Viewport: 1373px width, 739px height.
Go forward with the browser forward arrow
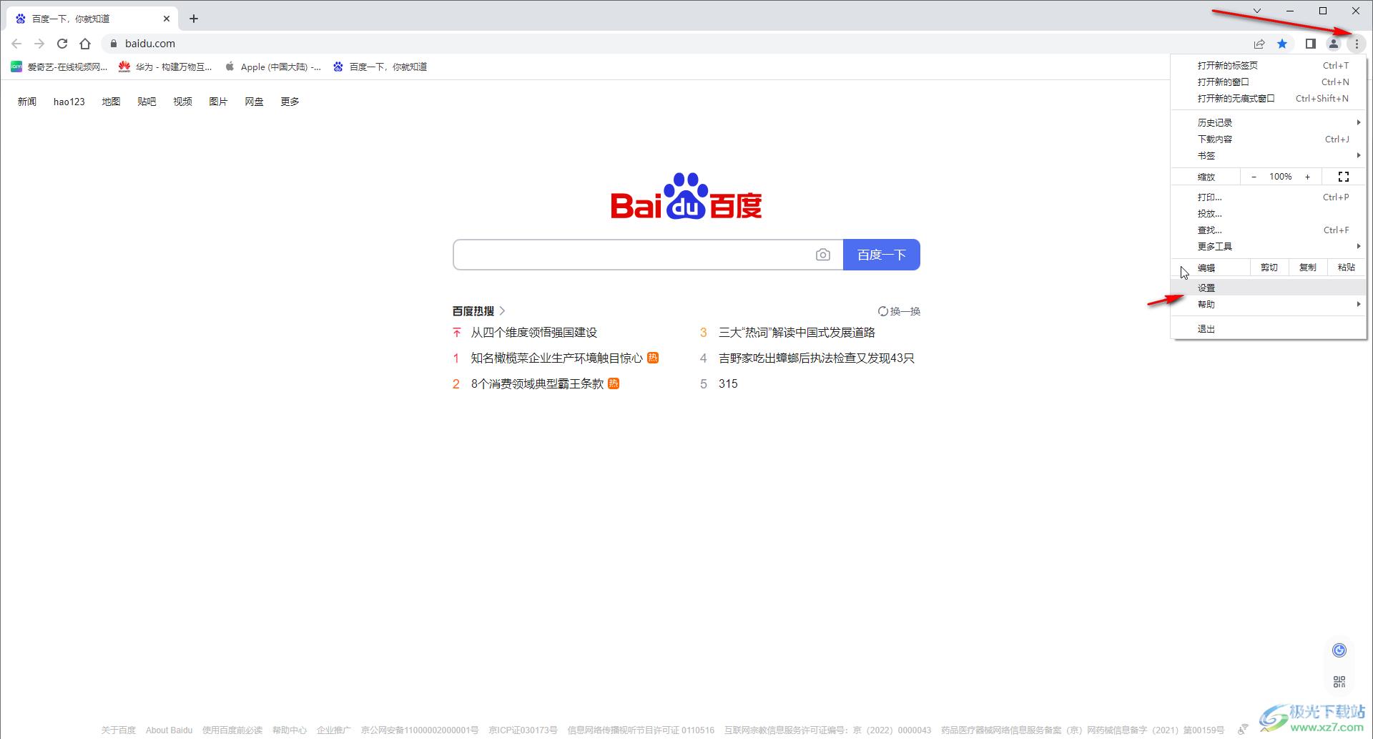(x=39, y=44)
